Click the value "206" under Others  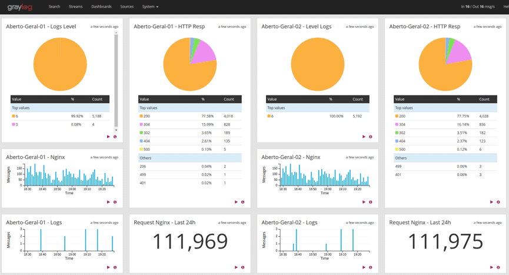(x=143, y=166)
